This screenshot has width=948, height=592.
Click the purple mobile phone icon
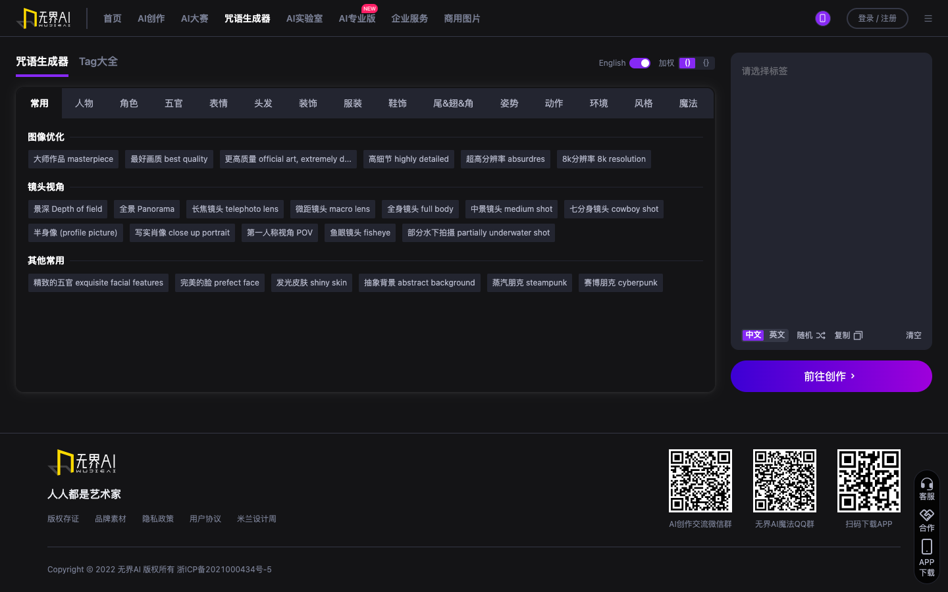822,18
